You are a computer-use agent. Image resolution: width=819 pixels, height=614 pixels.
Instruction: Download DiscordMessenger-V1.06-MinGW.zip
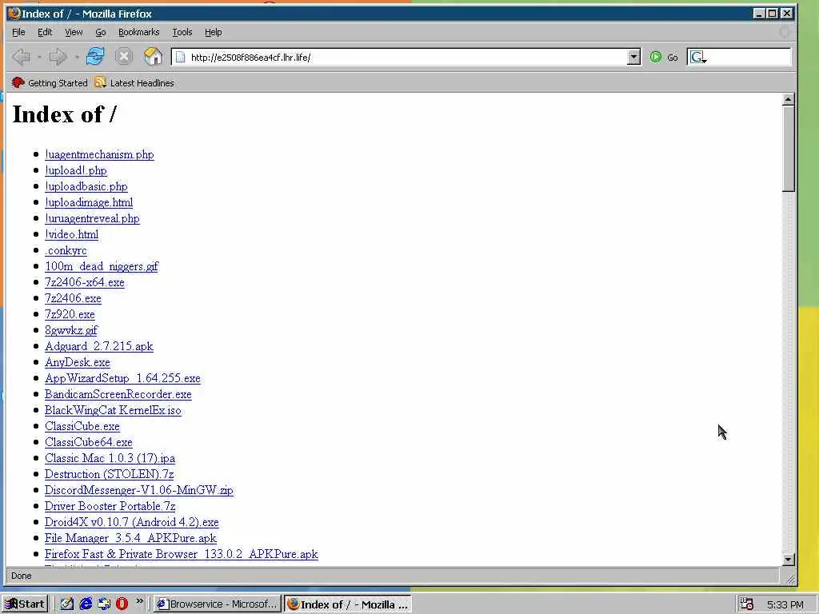[139, 490]
